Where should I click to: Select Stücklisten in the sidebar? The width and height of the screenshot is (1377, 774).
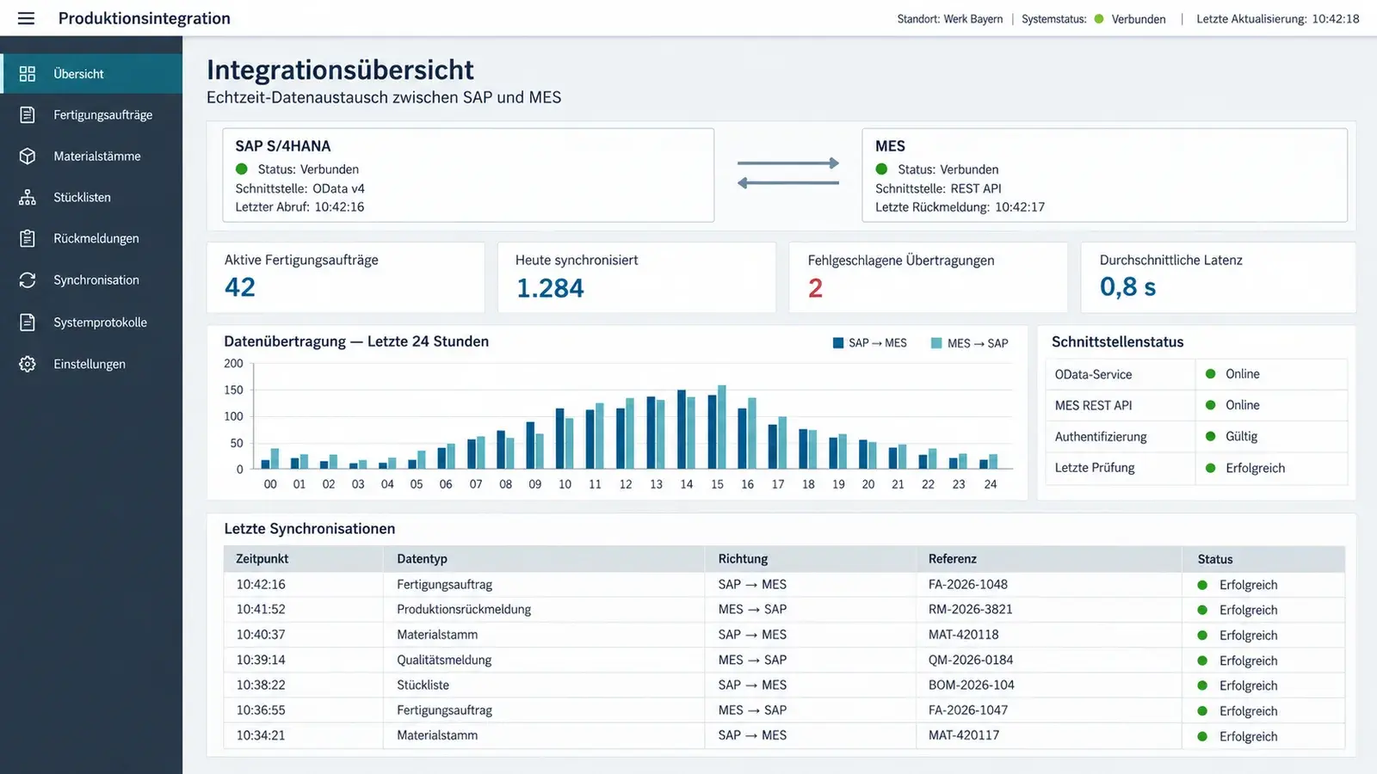coord(91,197)
